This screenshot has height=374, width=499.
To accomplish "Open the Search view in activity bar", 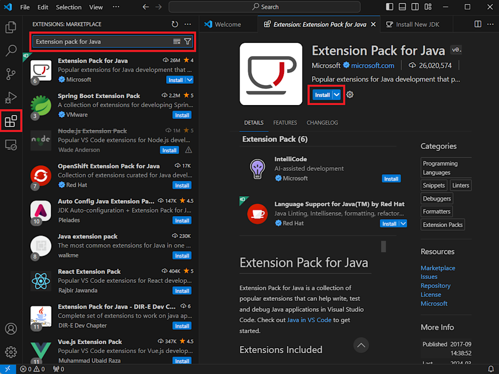I will 11,51.
